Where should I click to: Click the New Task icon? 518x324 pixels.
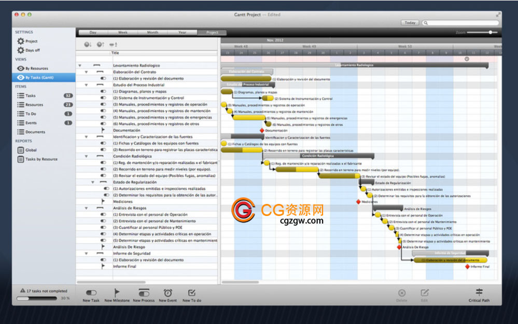click(91, 293)
